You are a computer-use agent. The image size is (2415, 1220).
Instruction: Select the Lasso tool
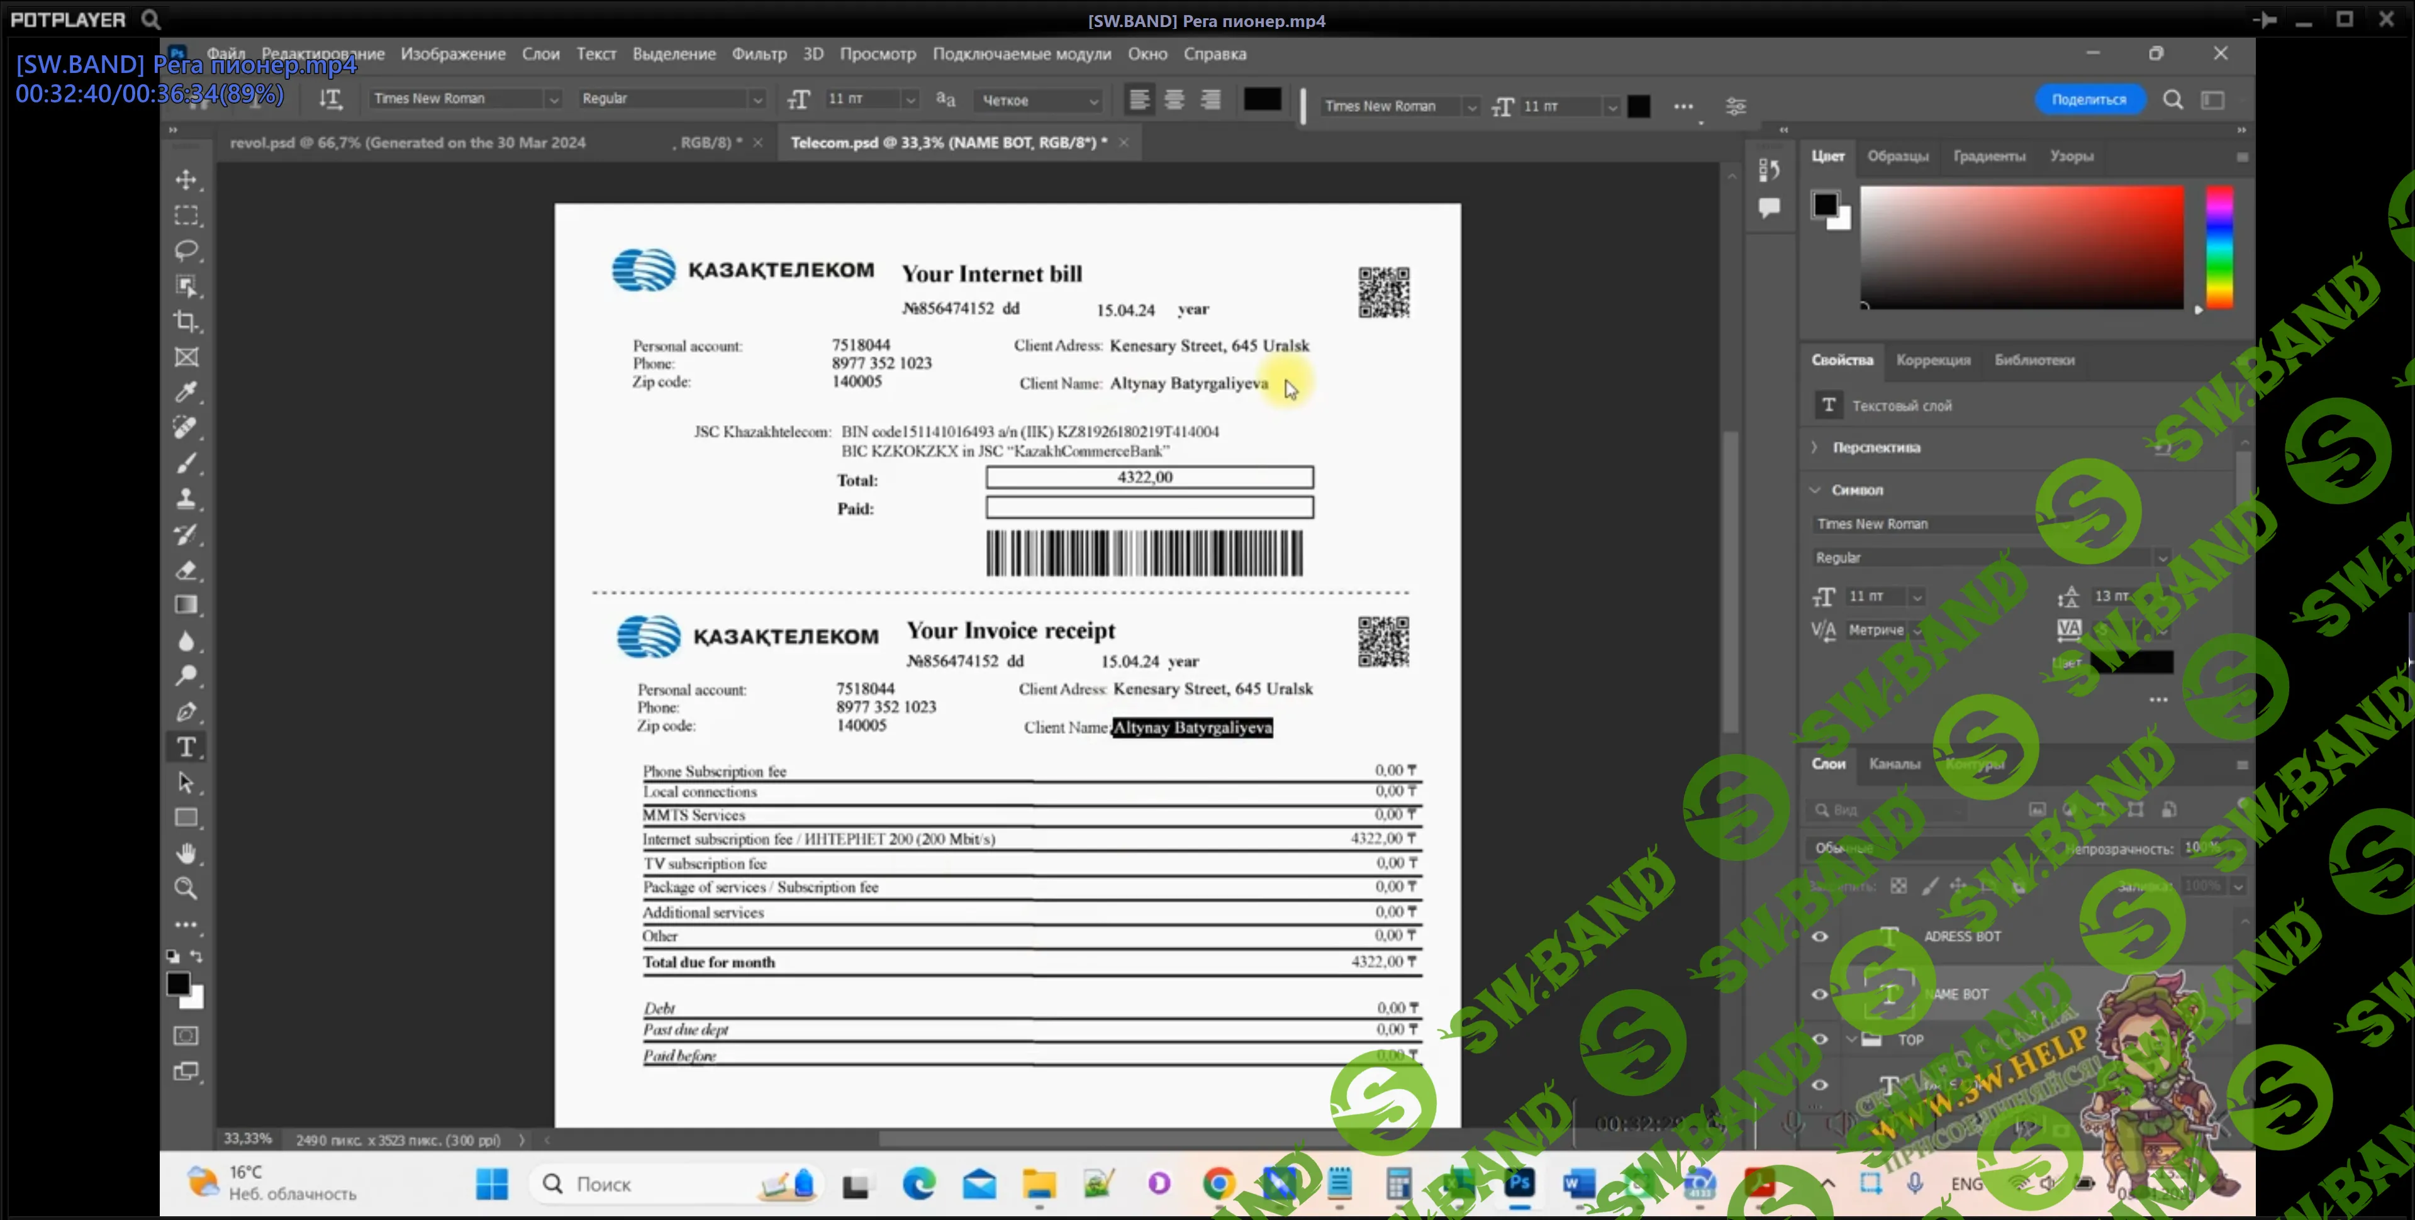tap(186, 250)
